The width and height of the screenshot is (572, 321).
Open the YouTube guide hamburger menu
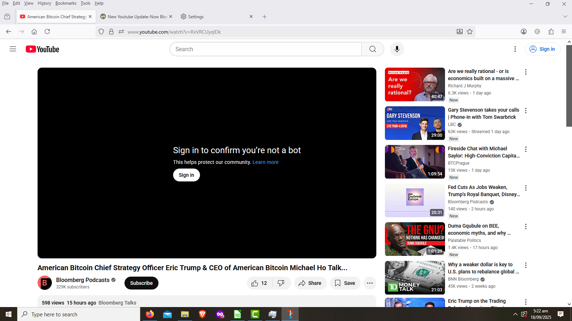pos(13,49)
